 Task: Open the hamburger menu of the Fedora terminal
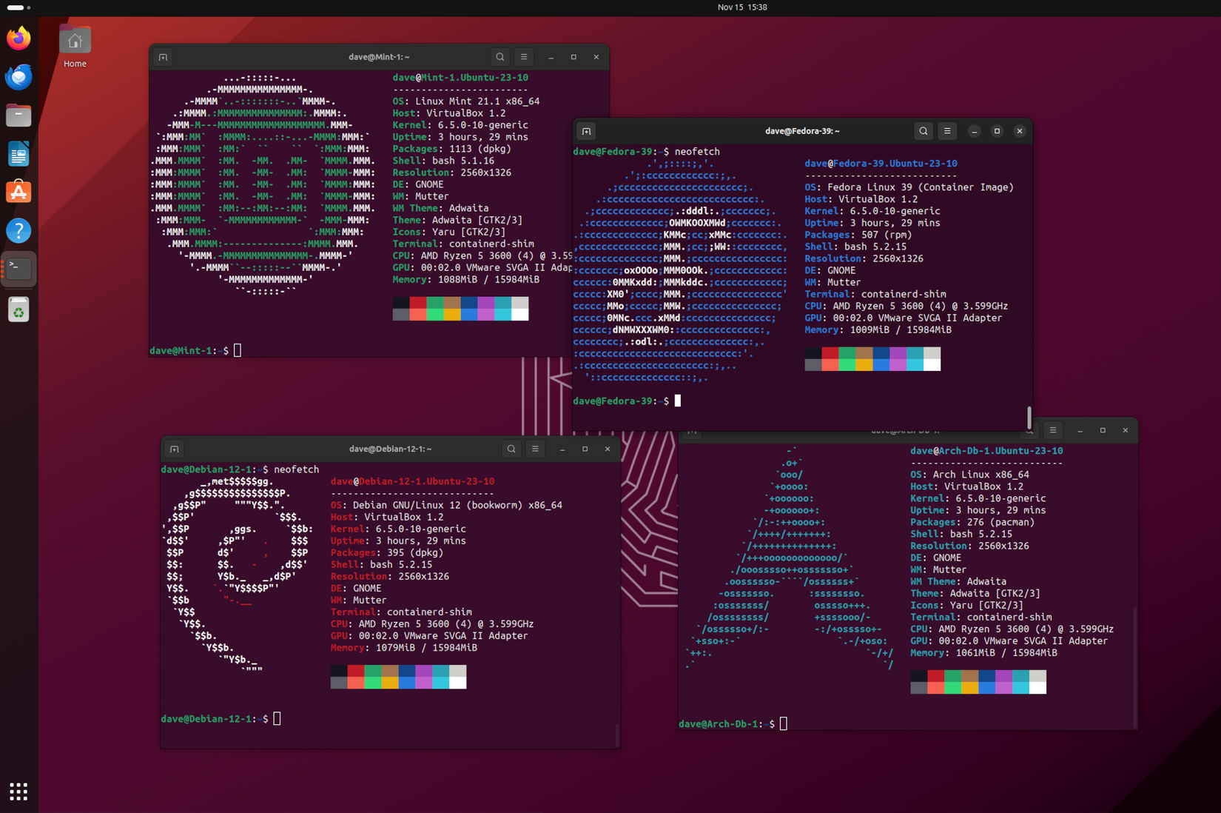947,130
